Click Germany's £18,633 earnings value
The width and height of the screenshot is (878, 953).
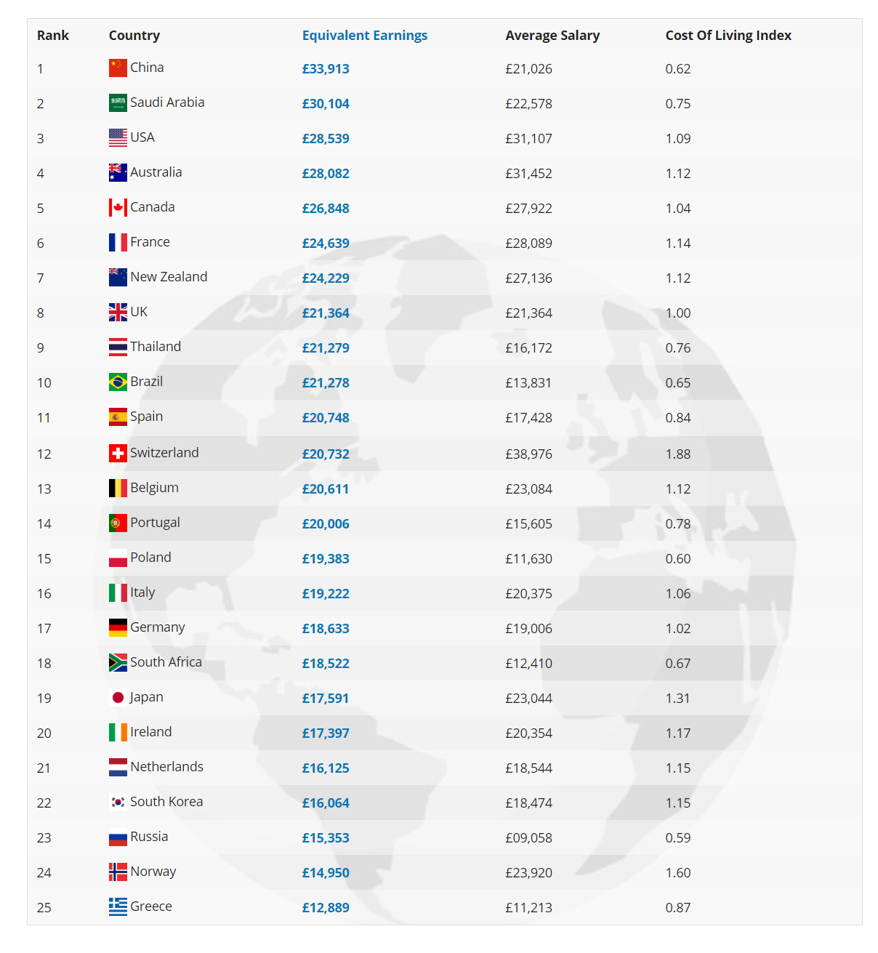coord(326,629)
